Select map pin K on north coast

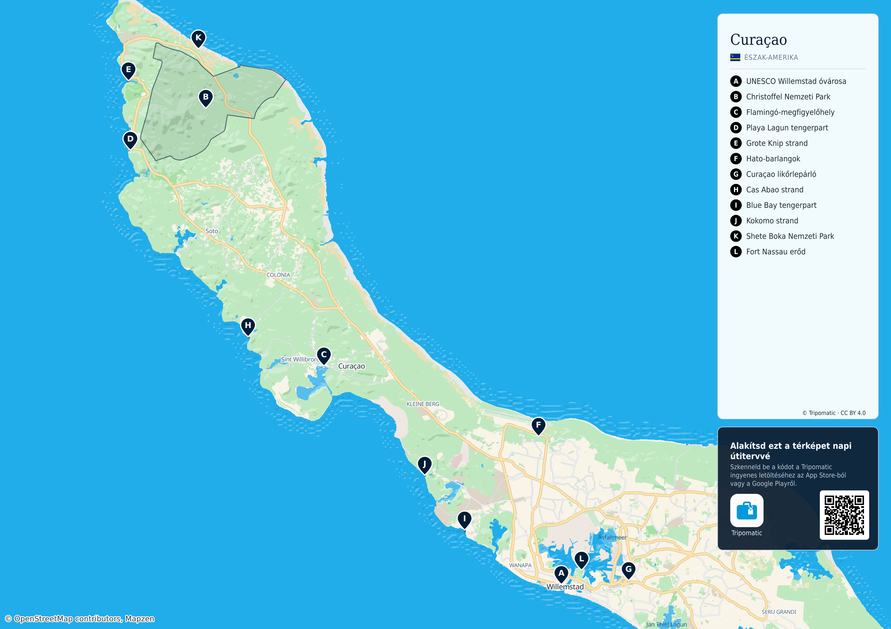coord(198,39)
